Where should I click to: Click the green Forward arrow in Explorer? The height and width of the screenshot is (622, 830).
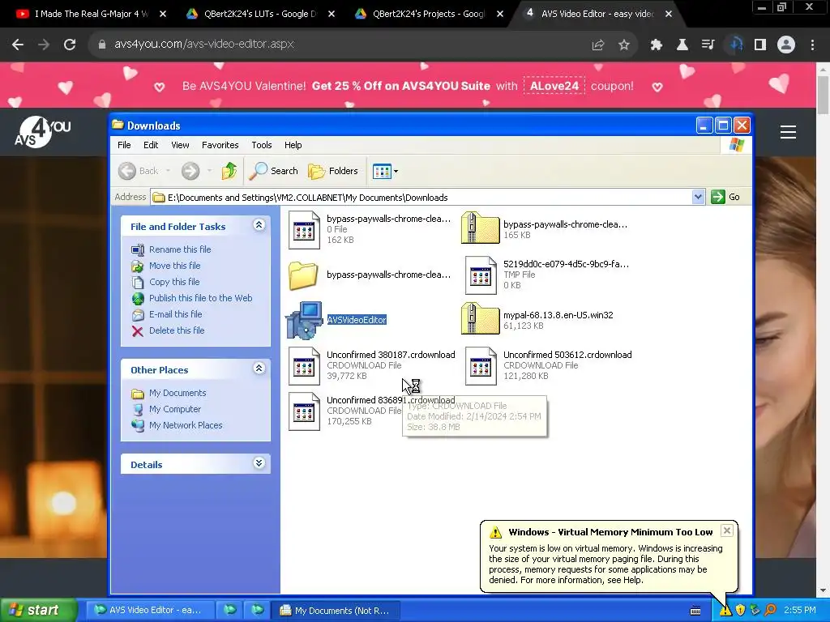pyautogui.click(x=190, y=171)
